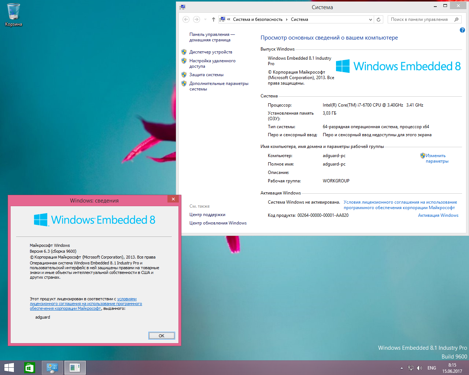This screenshot has height=375, width=469.
Task: Expand the address bar history dropdown
Action: 370,19
